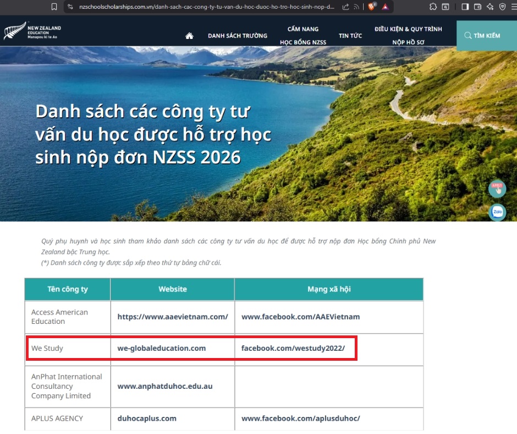Open the DANH SÁCH TRƯỜNG menu
The height and width of the screenshot is (434, 517).
click(238, 36)
